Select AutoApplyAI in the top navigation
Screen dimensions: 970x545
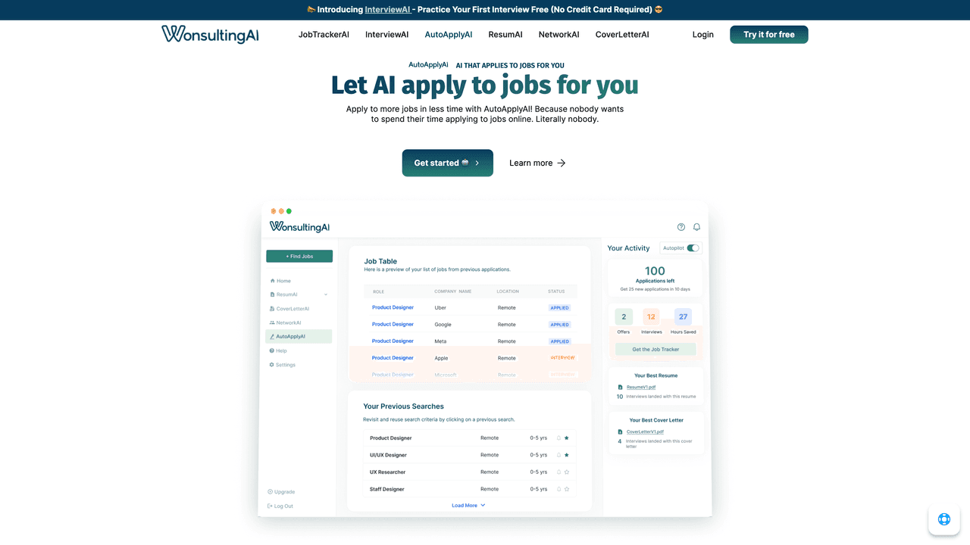pyautogui.click(x=449, y=35)
